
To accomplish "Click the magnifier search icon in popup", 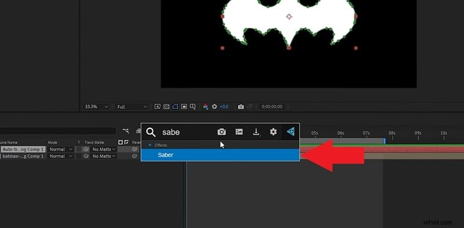I will pos(151,132).
